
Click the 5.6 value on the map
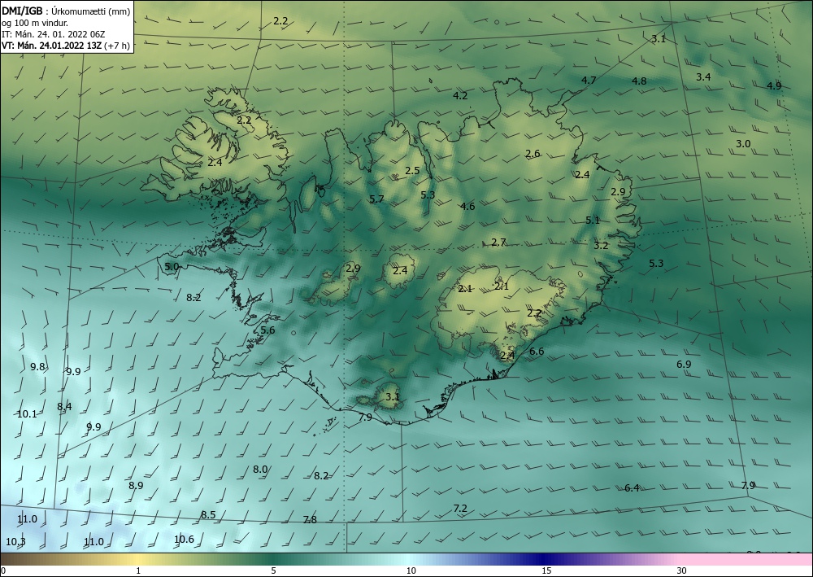pyautogui.click(x=267, y=330)
